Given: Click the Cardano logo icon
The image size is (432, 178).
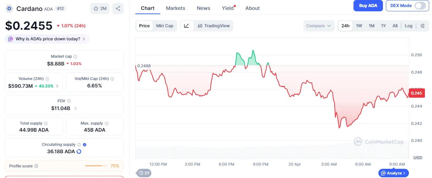Looking at the screenshot, I should point(9,8).
